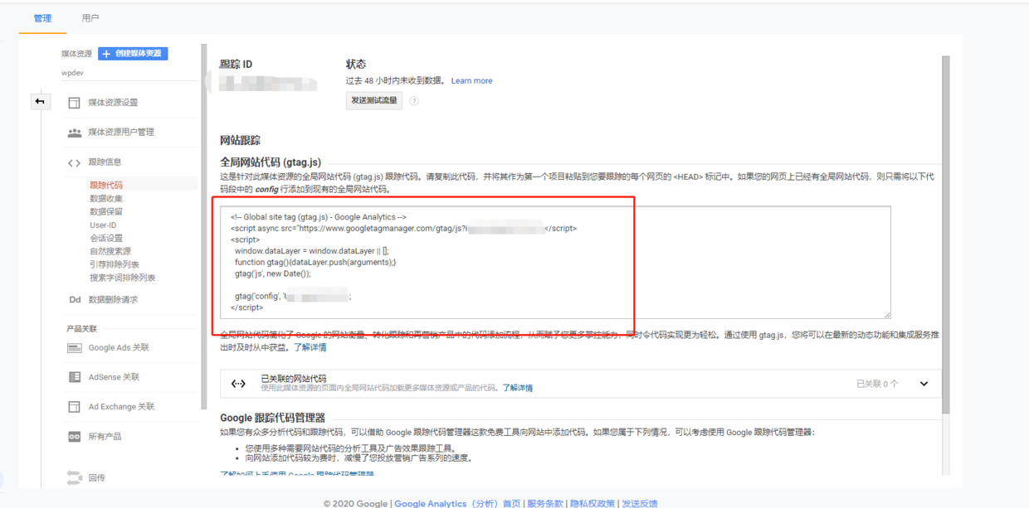Image resolution: width=1029 pixels, height=508 pixels.
Task: Click the 回传 arrows icon
Action: click(74, 477)
